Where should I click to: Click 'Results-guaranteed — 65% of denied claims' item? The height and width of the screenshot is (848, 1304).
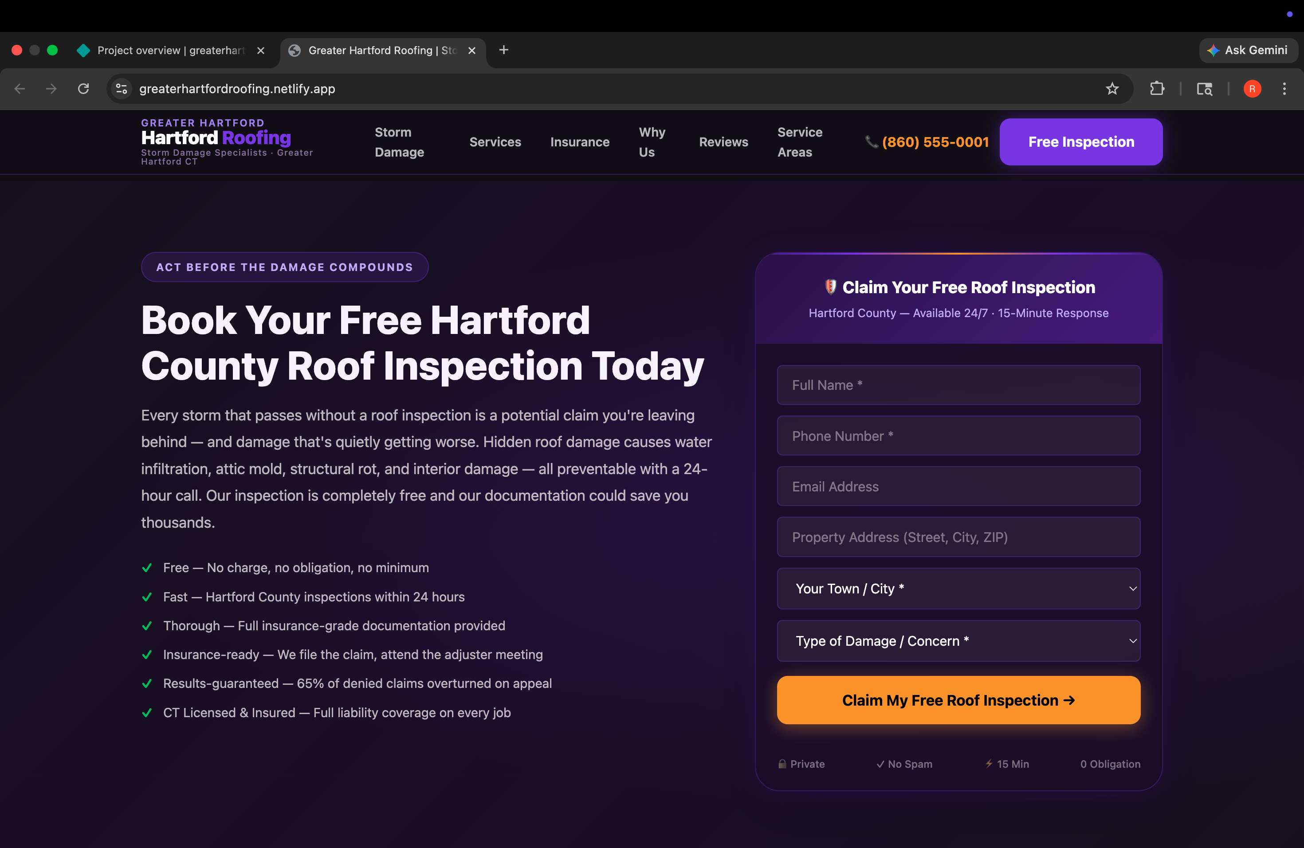pos(346,683)
